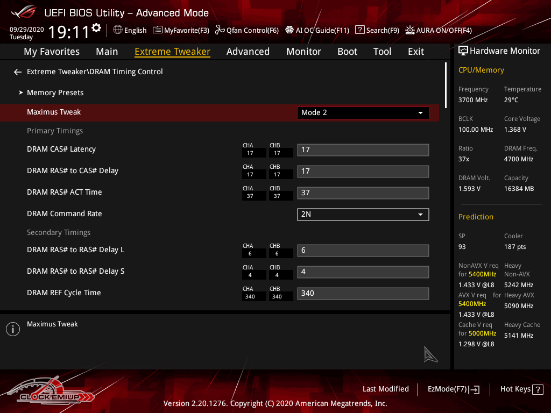Click Last Modified button
The height and width of the screenshot is (413, 551).
pos(385,389)
